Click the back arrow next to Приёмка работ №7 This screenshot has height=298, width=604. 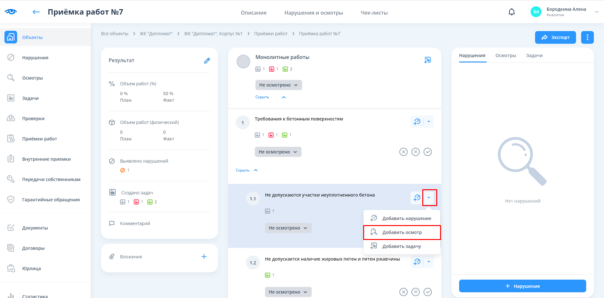36,12
